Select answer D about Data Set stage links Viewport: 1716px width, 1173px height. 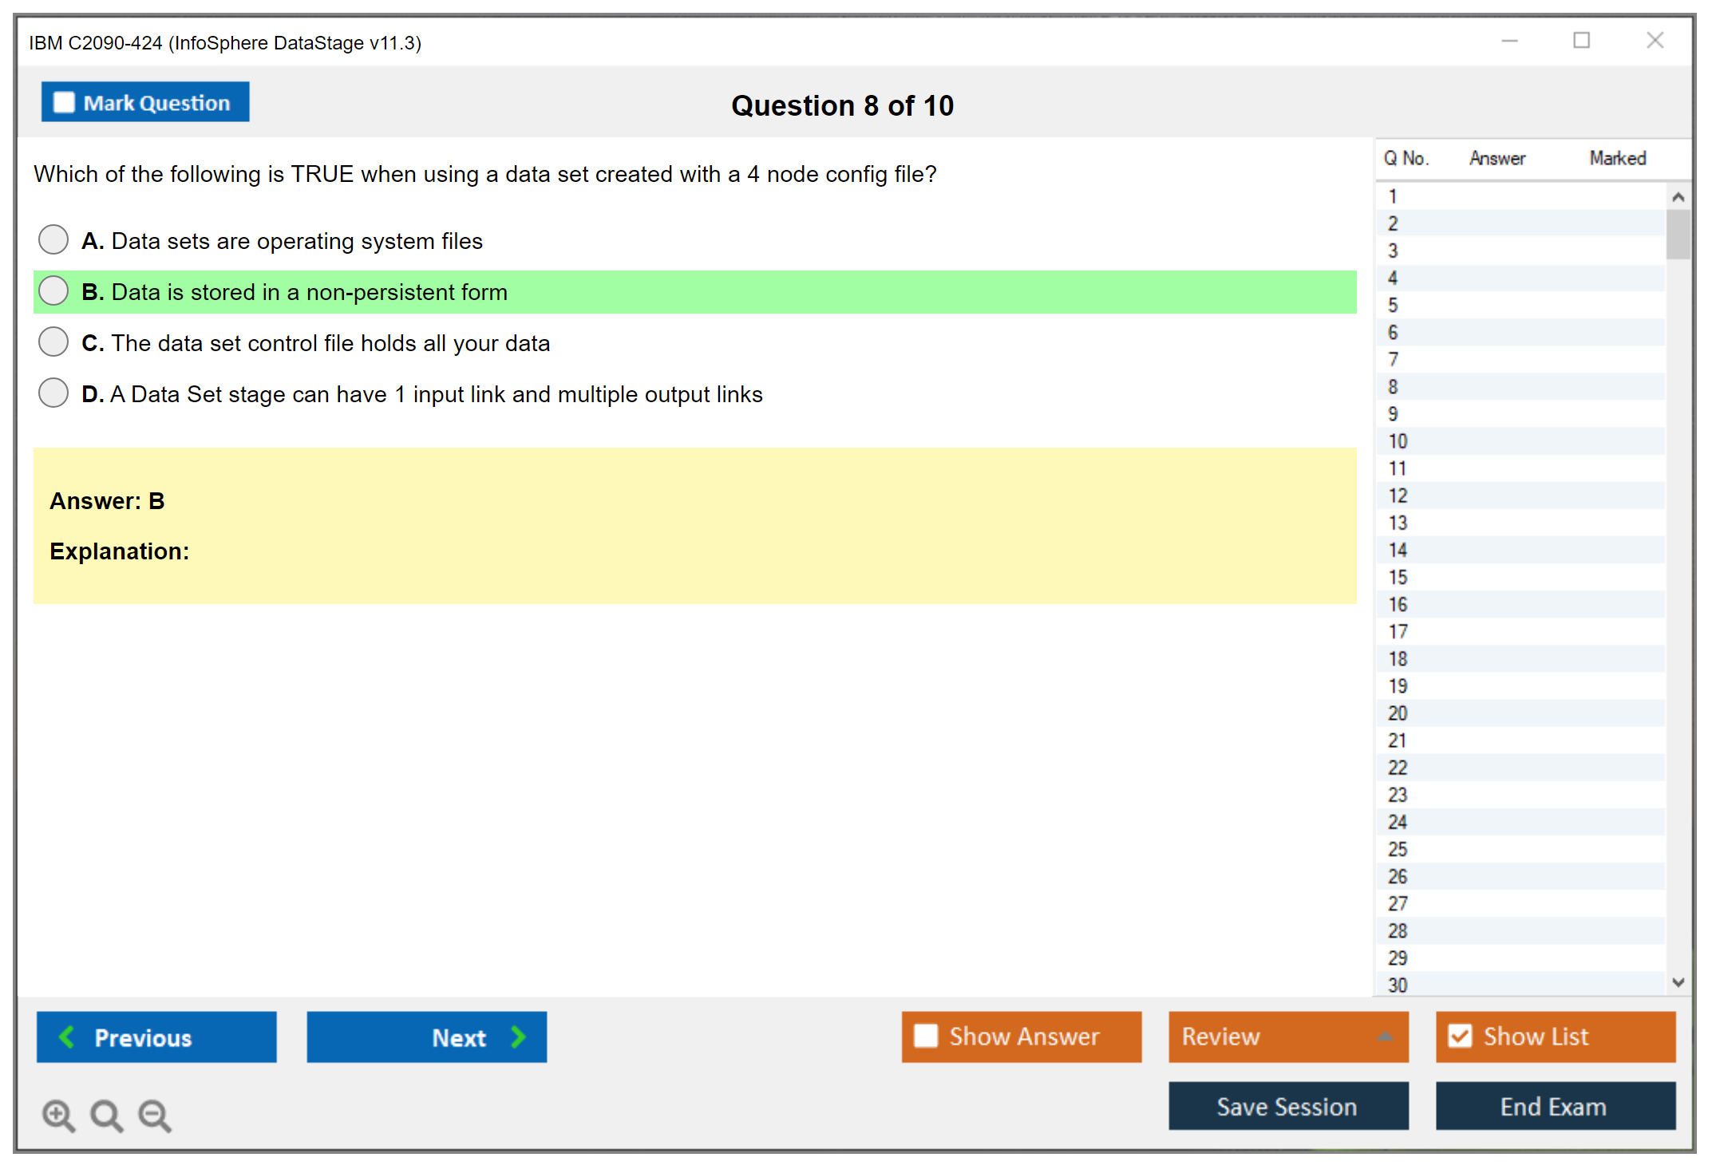pos(53,393)
